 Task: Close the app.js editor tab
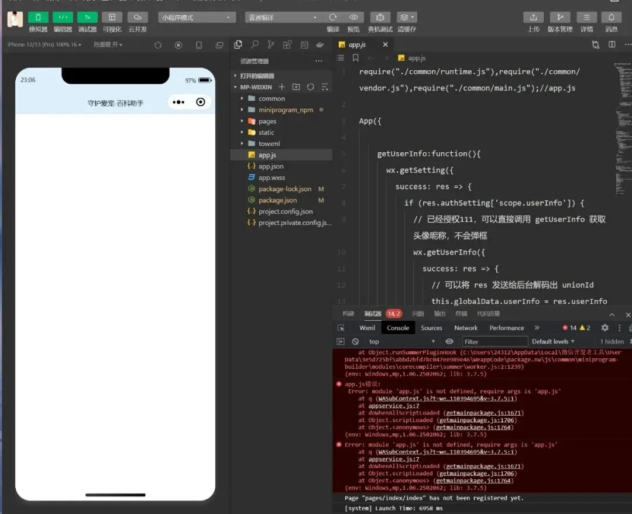pos(385,44)
